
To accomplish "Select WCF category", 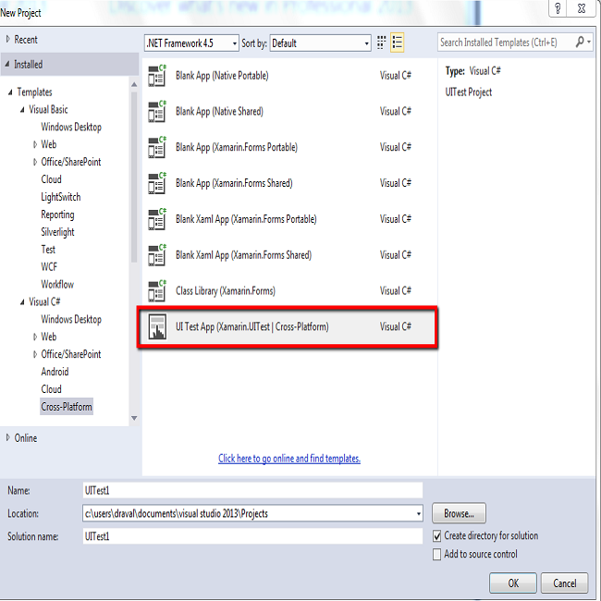I will (49, 267).
